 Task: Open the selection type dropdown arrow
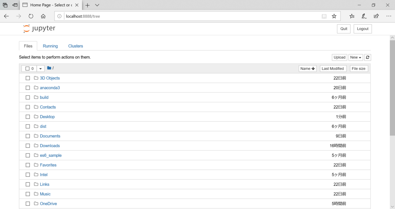tap(40, 68)
